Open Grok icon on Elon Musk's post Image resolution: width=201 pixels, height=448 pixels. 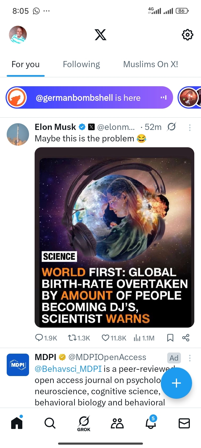pos(171,127)
